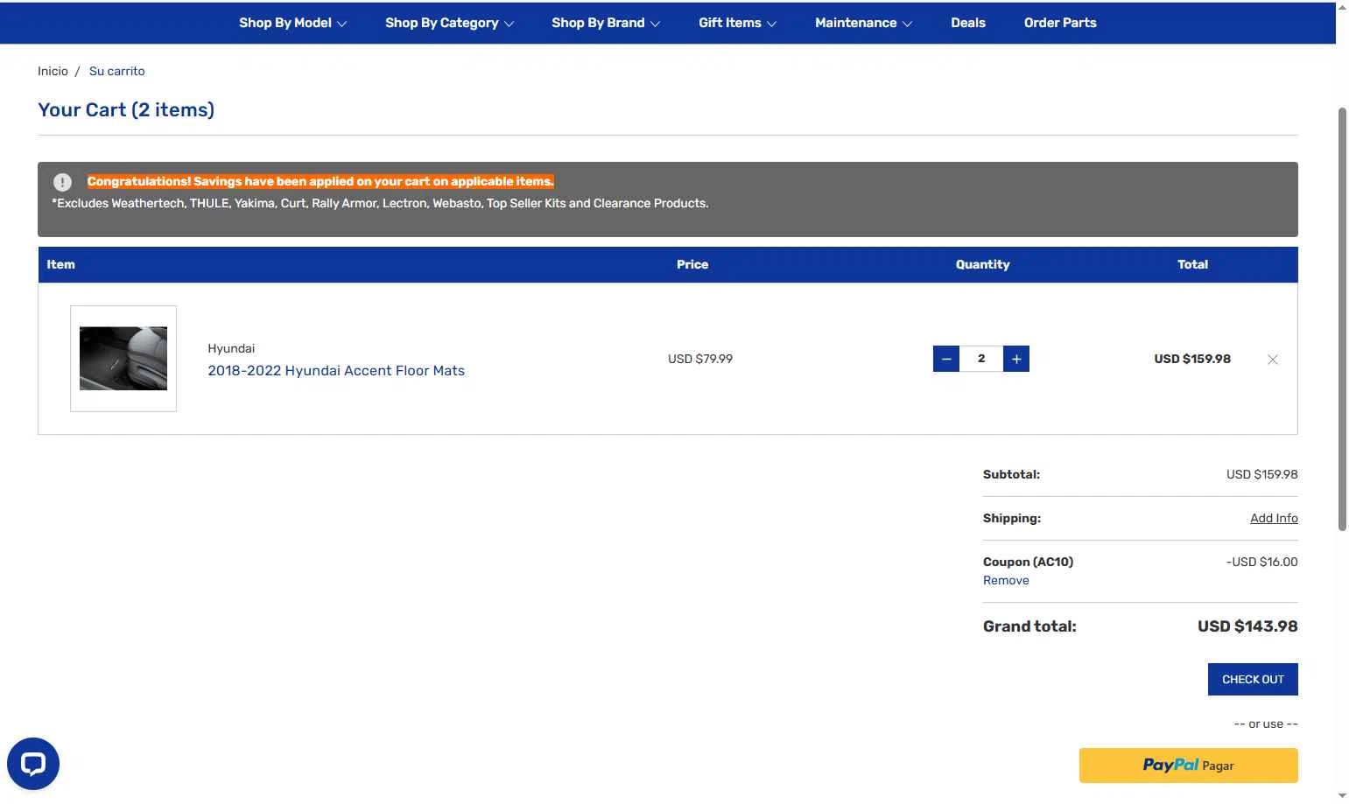The width and height of the screenshot is (1349, 804).
Task: Click the exclusions notice text
Action: pyautogui.click(x=380, y=203)
